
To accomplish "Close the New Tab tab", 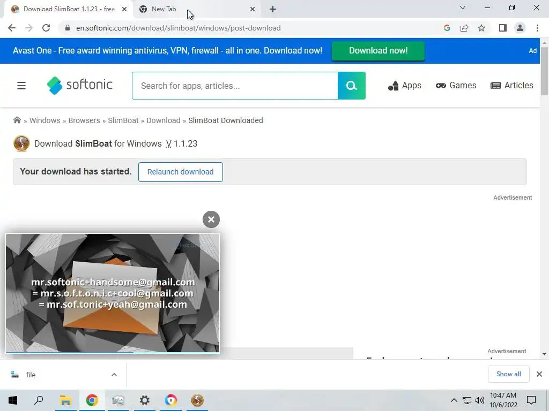I will coord(253,9).
